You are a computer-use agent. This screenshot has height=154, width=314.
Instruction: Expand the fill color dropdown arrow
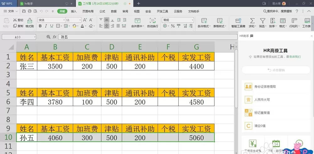tap(78, 26)
